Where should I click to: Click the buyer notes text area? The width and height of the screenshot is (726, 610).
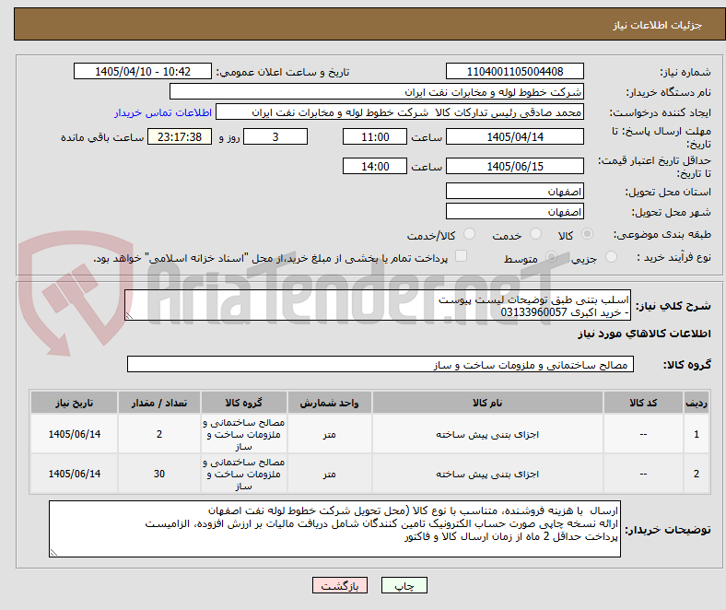(x=334, y=529)
